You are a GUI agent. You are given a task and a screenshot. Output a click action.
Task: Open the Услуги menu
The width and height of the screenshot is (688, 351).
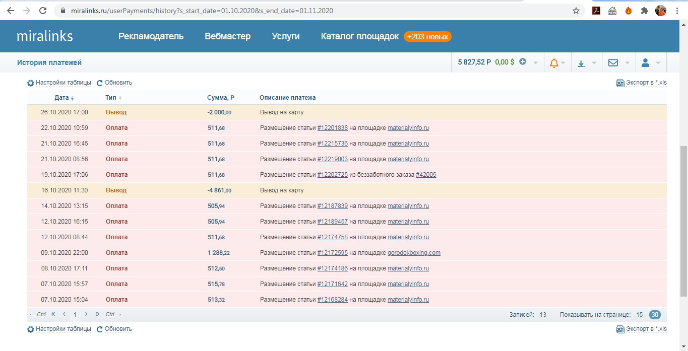tap(286, 36)
